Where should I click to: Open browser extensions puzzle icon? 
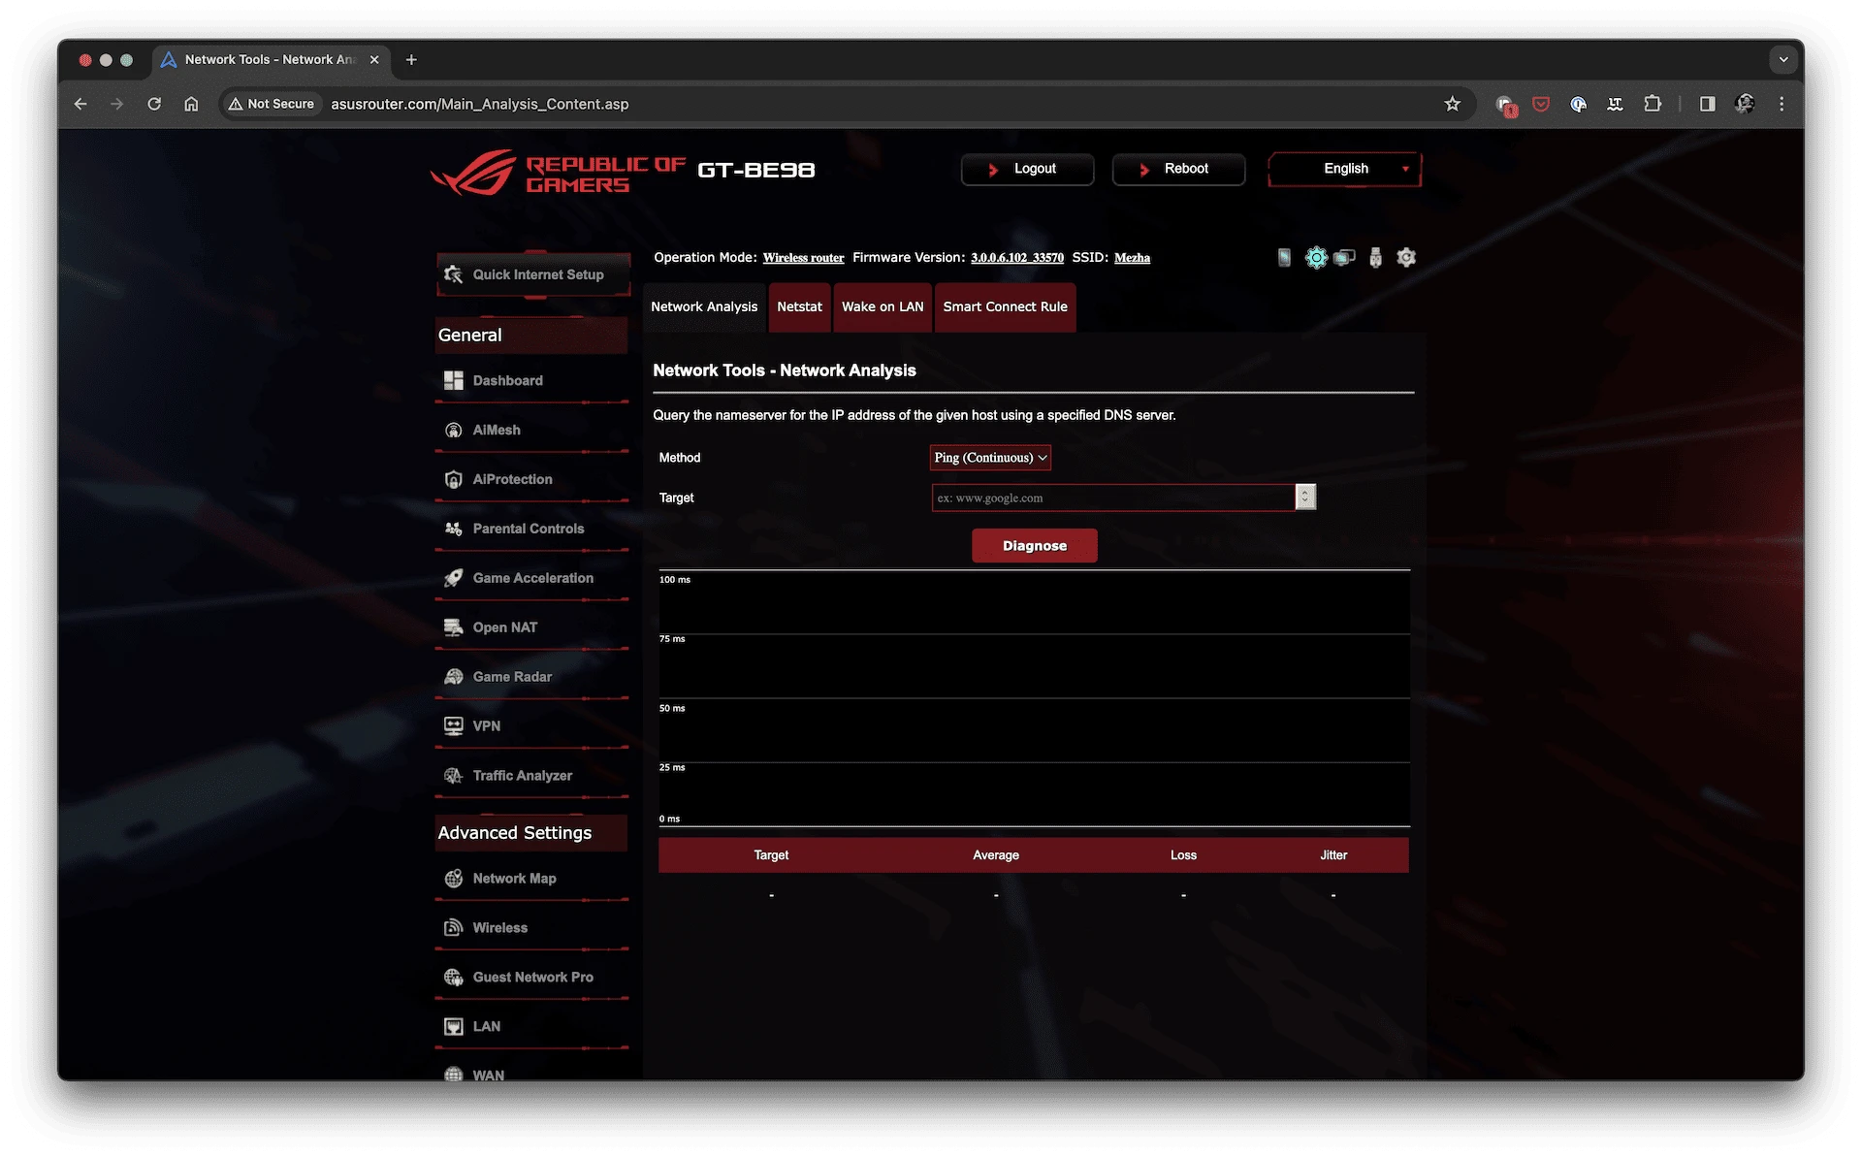tap(1653, 104)
